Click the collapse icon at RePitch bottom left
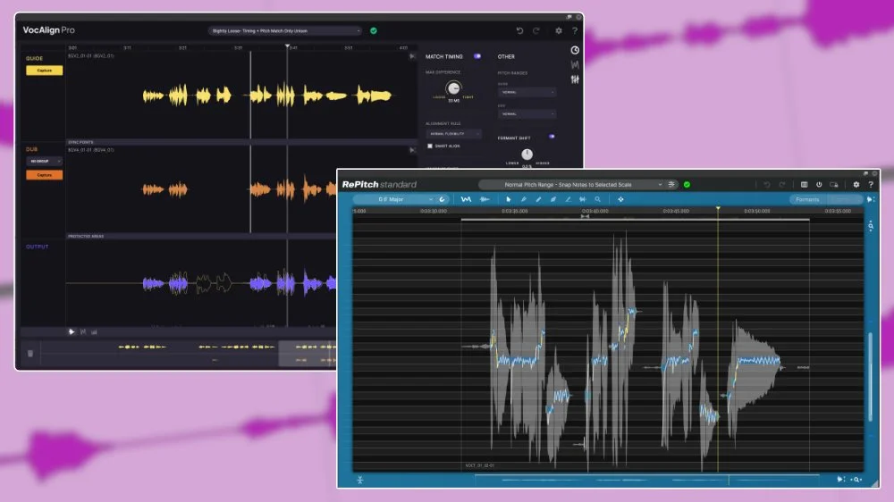894x502 pixels. (359, 480)
